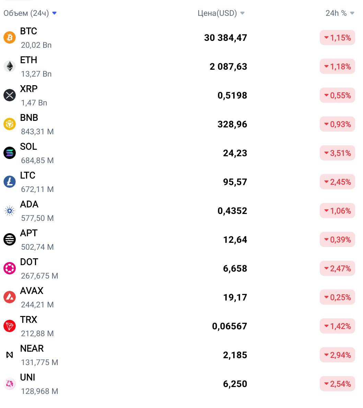Click the Bitcoin coin icon
The height and width of the screenshot is (408, 363).
(x=10, y=37)
